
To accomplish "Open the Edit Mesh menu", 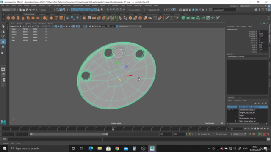I will click(x=57, y=5).
